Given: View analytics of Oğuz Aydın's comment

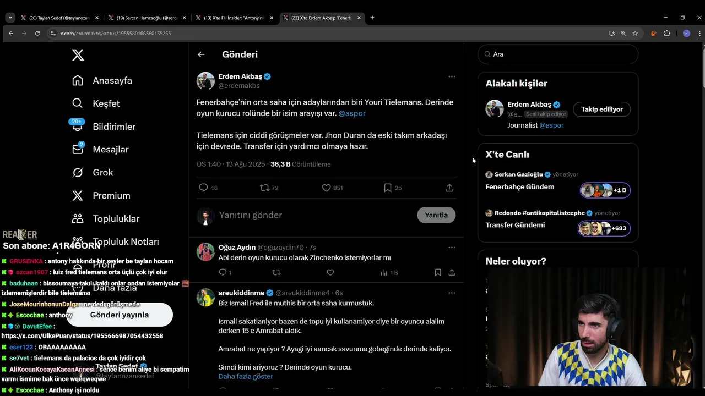Looking at the screenshot, I should pyautogui.click(x=389, y=272).
